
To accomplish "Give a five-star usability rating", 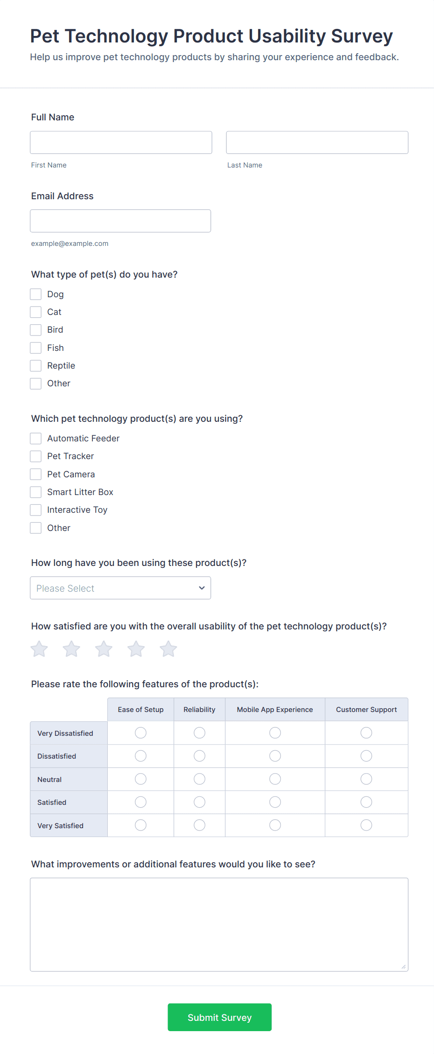I will pyautogui.click(x=168, y=649).
